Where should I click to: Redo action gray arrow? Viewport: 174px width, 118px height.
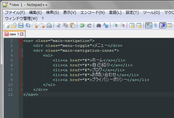click(x=89, y=25)
